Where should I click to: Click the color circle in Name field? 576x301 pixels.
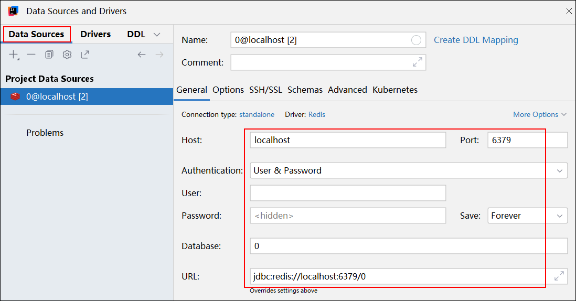point(417,40)
